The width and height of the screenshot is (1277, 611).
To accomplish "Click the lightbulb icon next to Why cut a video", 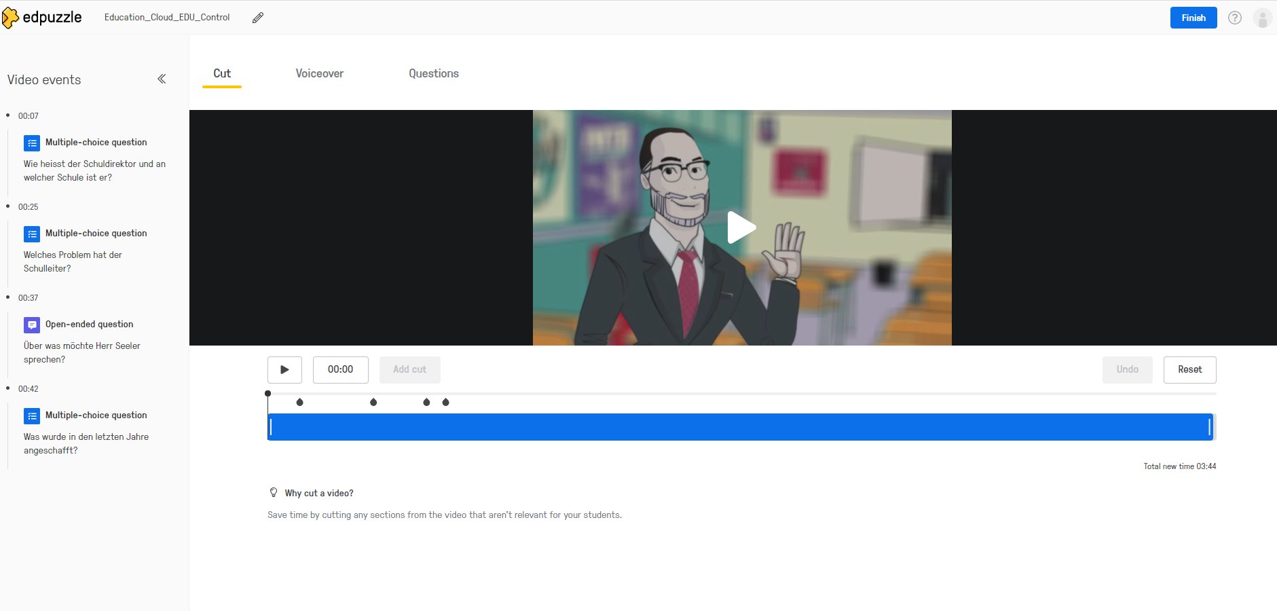I will click(274, 492).
